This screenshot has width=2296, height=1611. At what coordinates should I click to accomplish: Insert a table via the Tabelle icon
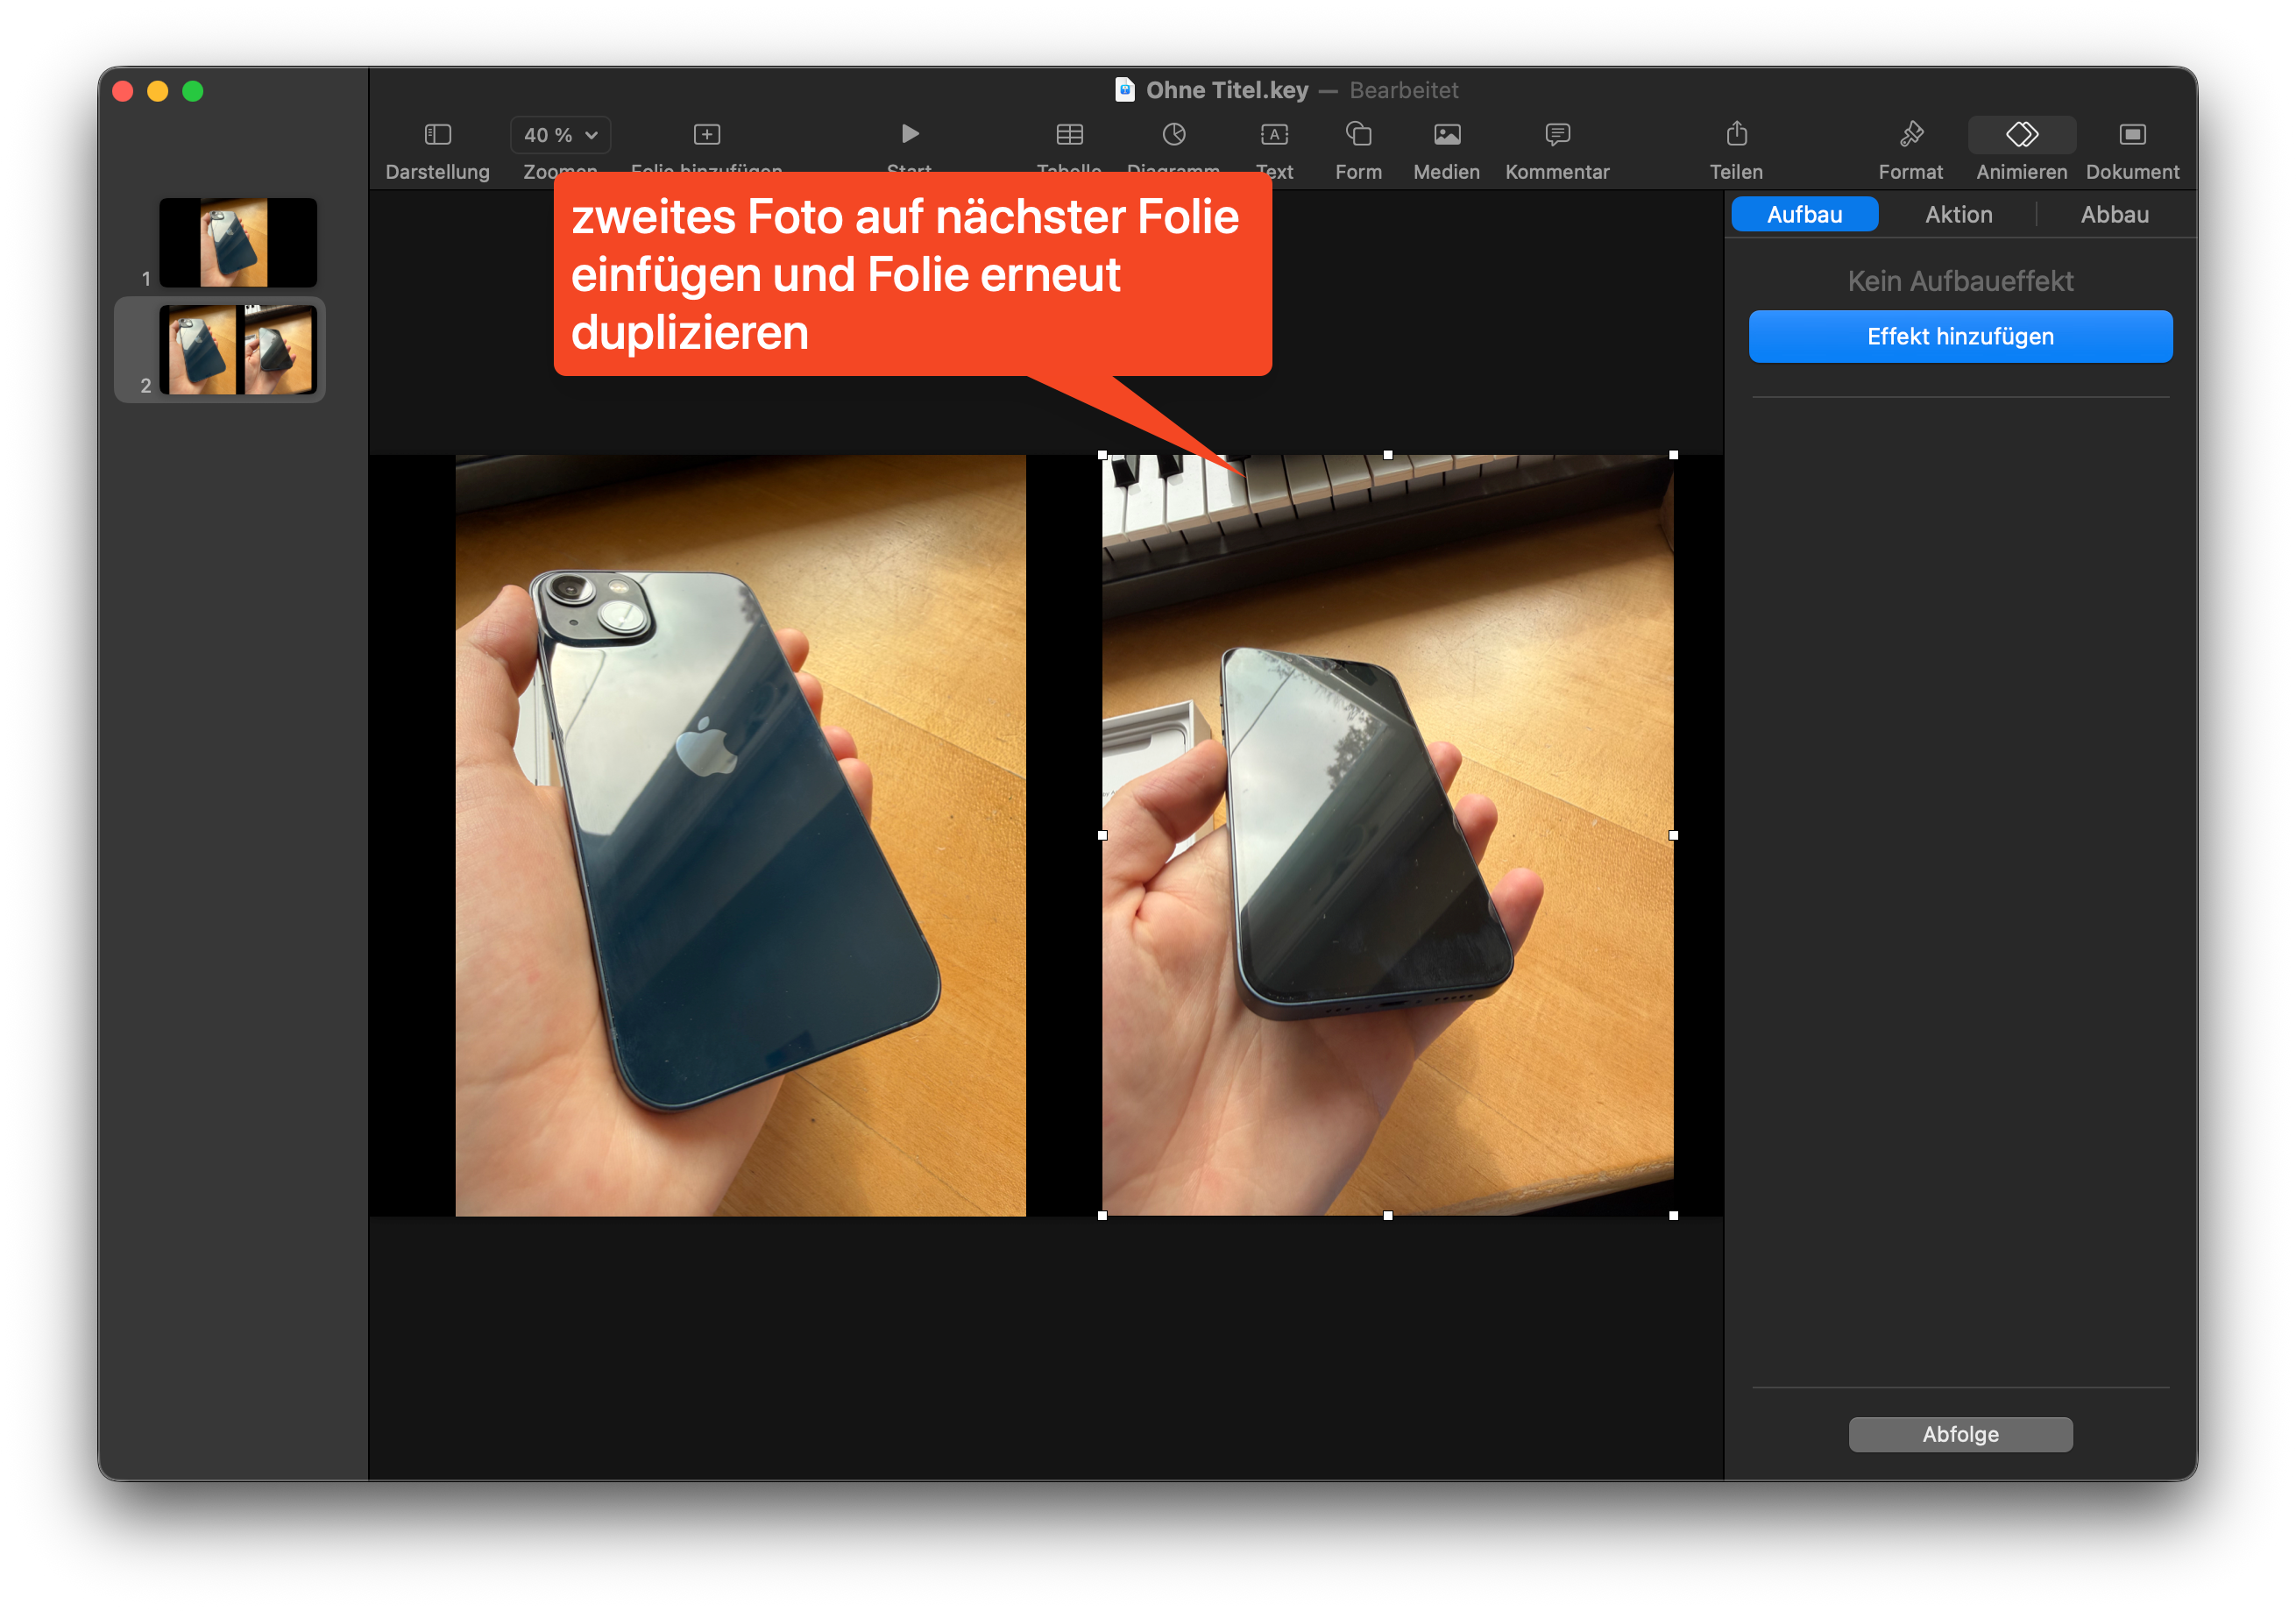point(1069,134)
